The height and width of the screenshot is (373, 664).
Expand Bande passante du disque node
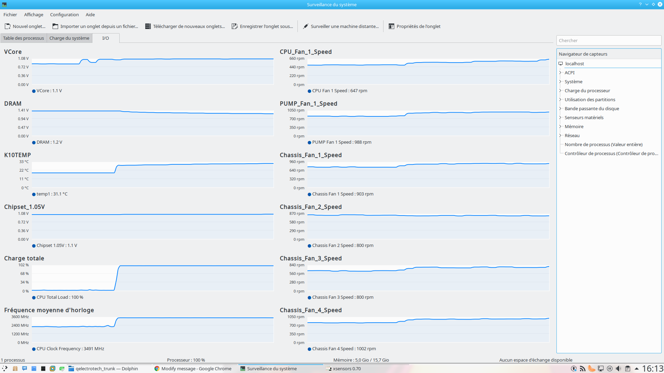click(x=560, y=108)
